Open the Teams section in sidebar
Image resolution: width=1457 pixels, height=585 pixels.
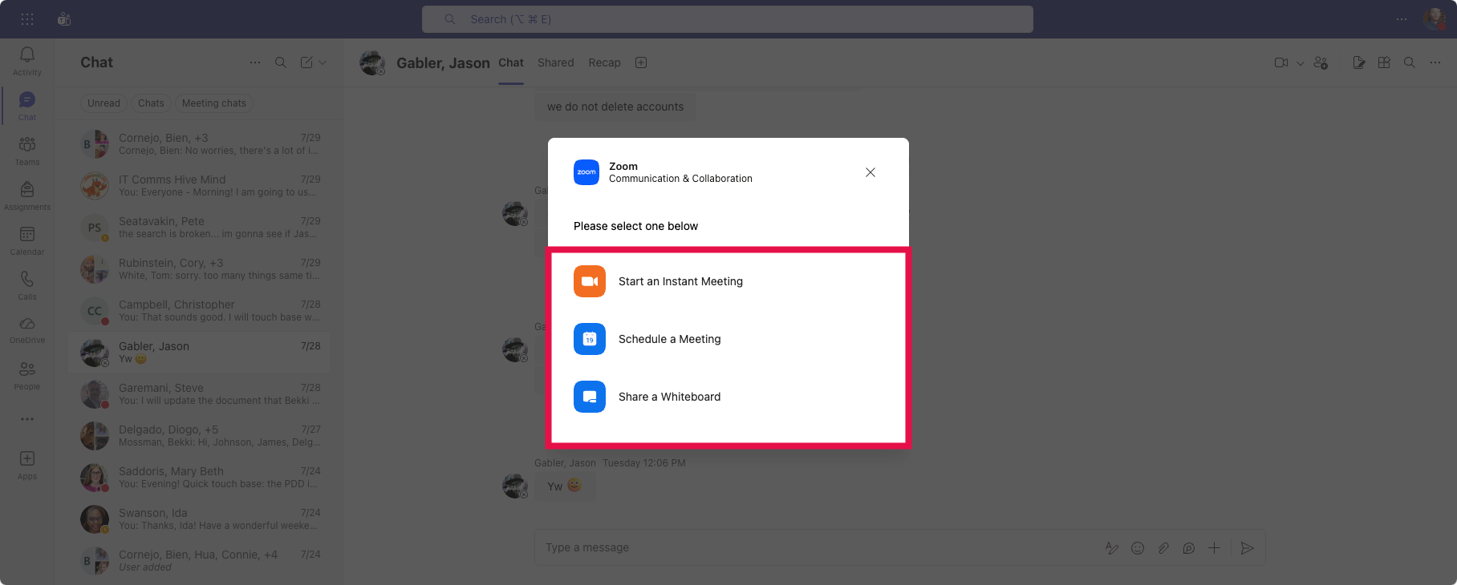27,151
